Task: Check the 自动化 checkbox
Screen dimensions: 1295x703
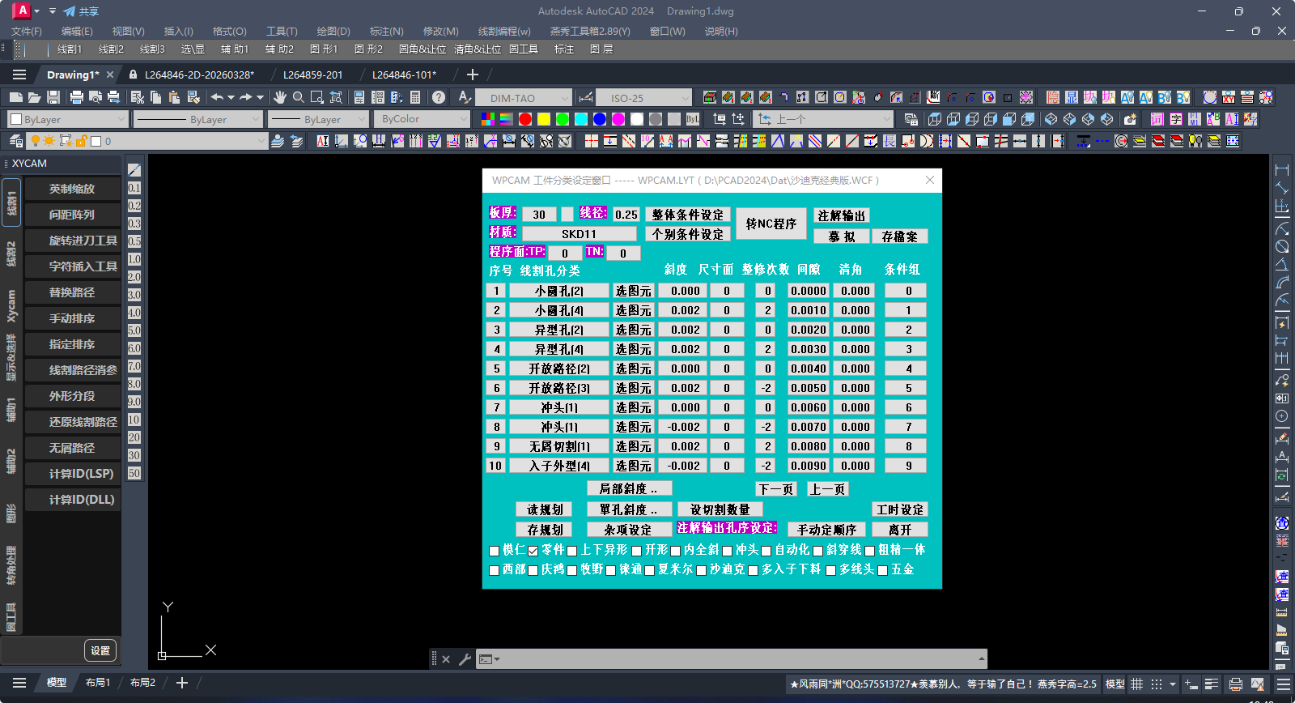Action: click(x=766, y=551)
